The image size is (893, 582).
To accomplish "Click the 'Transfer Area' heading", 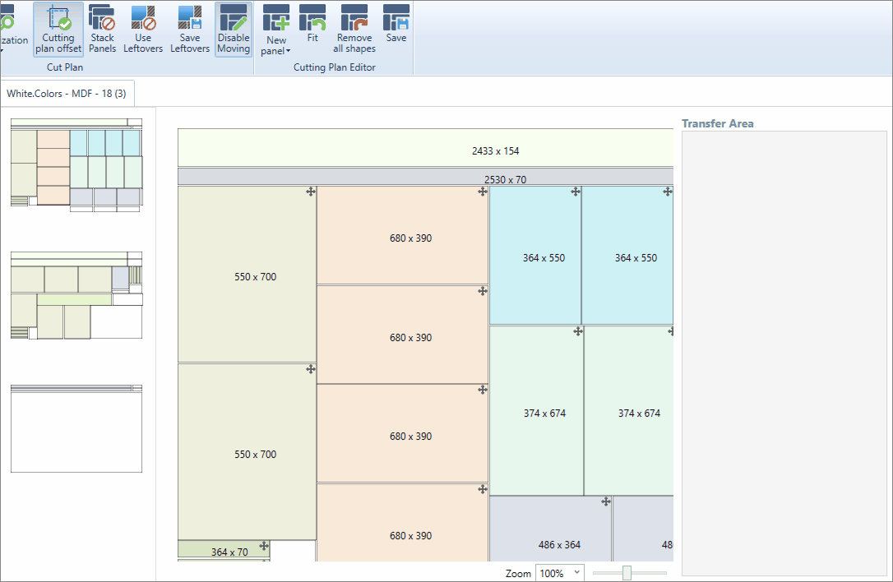I will click(718, 123).
